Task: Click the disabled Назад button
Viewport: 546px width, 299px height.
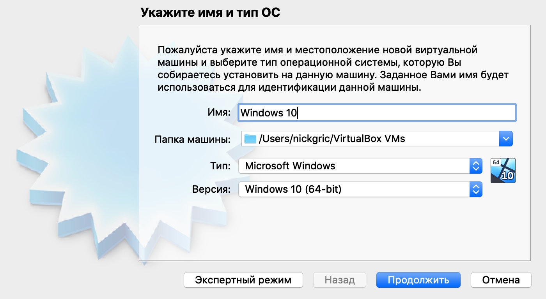Action: tap(340, 280)
